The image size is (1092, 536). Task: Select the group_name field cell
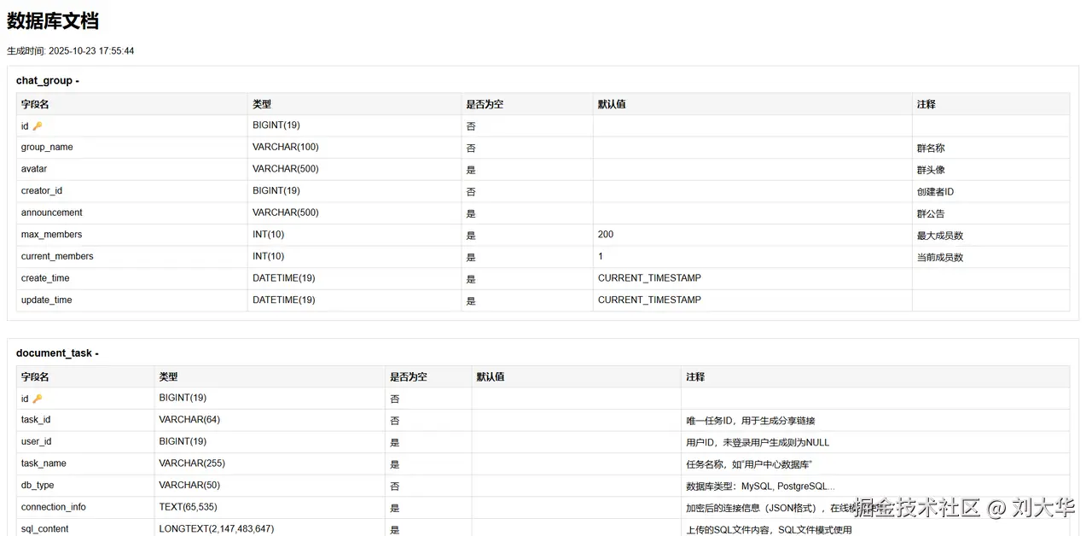click(132, 148)
